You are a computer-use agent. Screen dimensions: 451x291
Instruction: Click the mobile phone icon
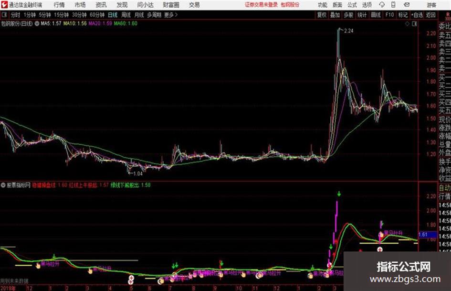393,5
